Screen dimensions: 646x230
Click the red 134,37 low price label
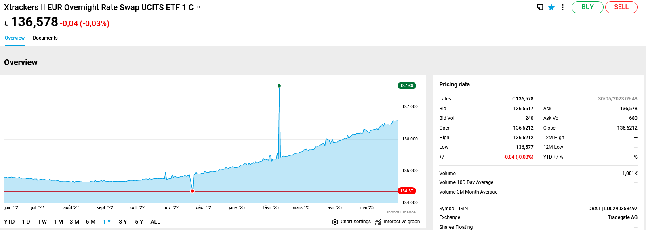point(406,191)
